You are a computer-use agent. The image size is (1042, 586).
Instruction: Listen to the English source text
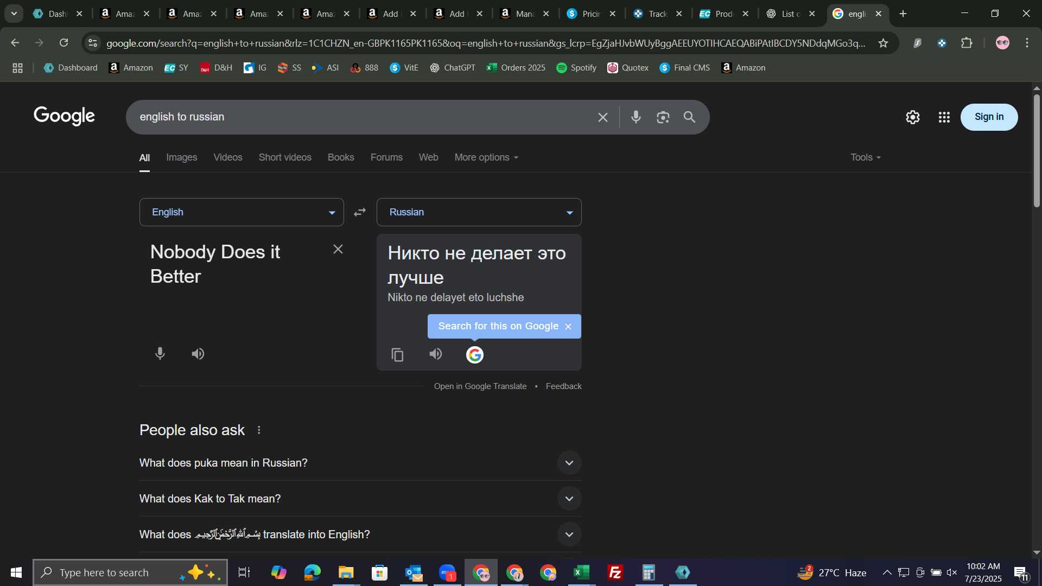point(198,354)
